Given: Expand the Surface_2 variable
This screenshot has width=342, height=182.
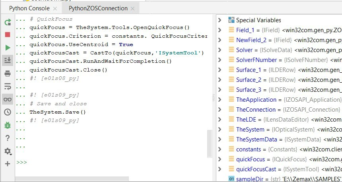Looking at the screenshot, I should (220, 80).
